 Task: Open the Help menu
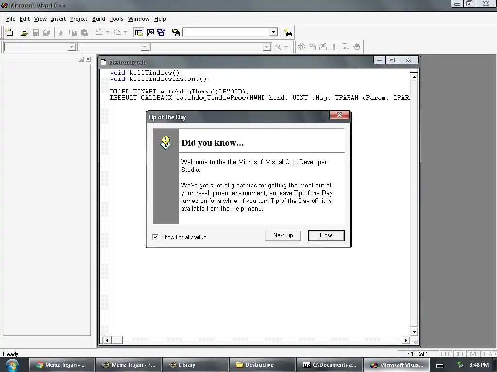coord(160,19)
